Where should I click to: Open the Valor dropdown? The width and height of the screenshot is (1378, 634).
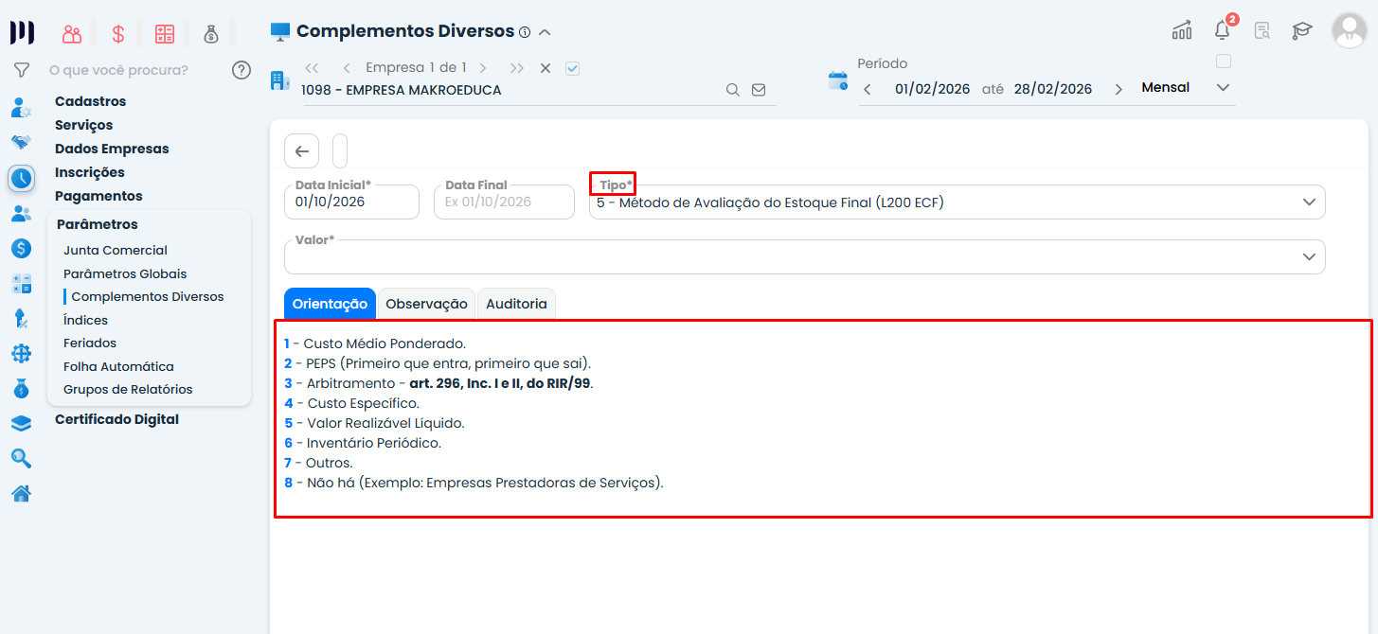point(805,256)
